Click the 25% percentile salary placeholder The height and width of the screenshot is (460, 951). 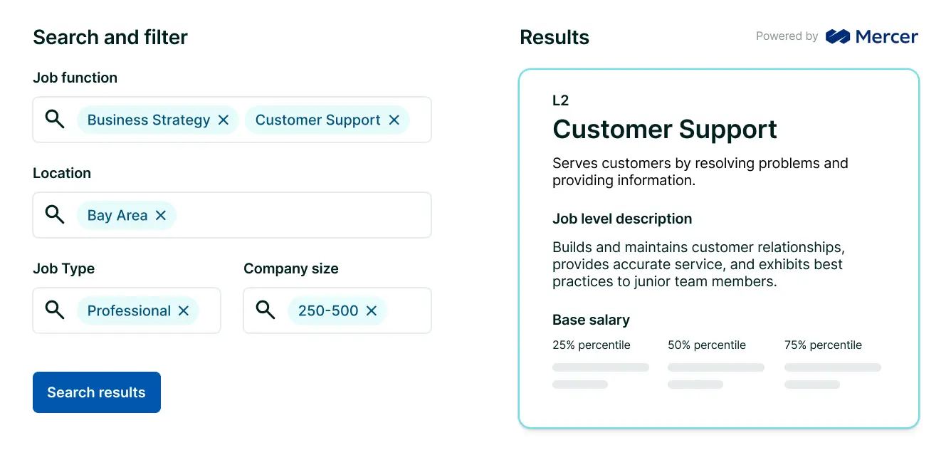600,368
